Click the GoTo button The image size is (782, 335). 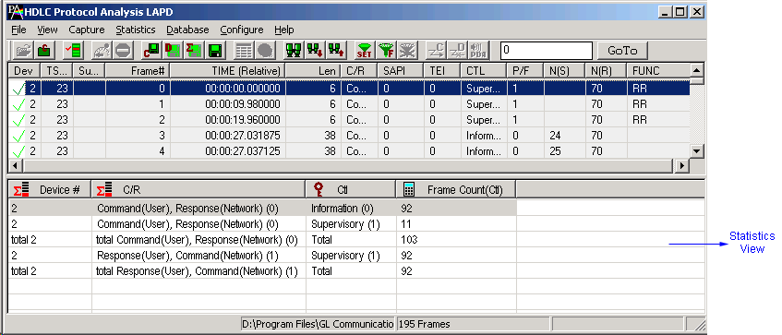tap(622, 51)
